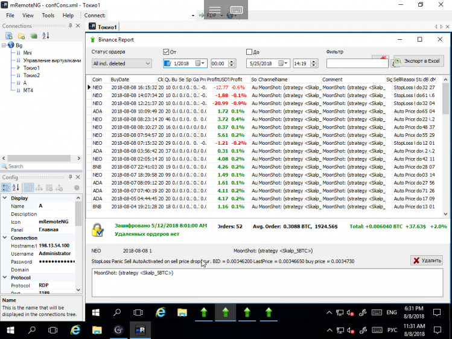Click the ChannelName column header

(290, 80)
